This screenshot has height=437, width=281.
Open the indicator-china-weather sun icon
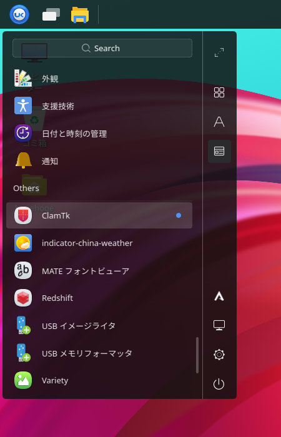click(23, 243)
